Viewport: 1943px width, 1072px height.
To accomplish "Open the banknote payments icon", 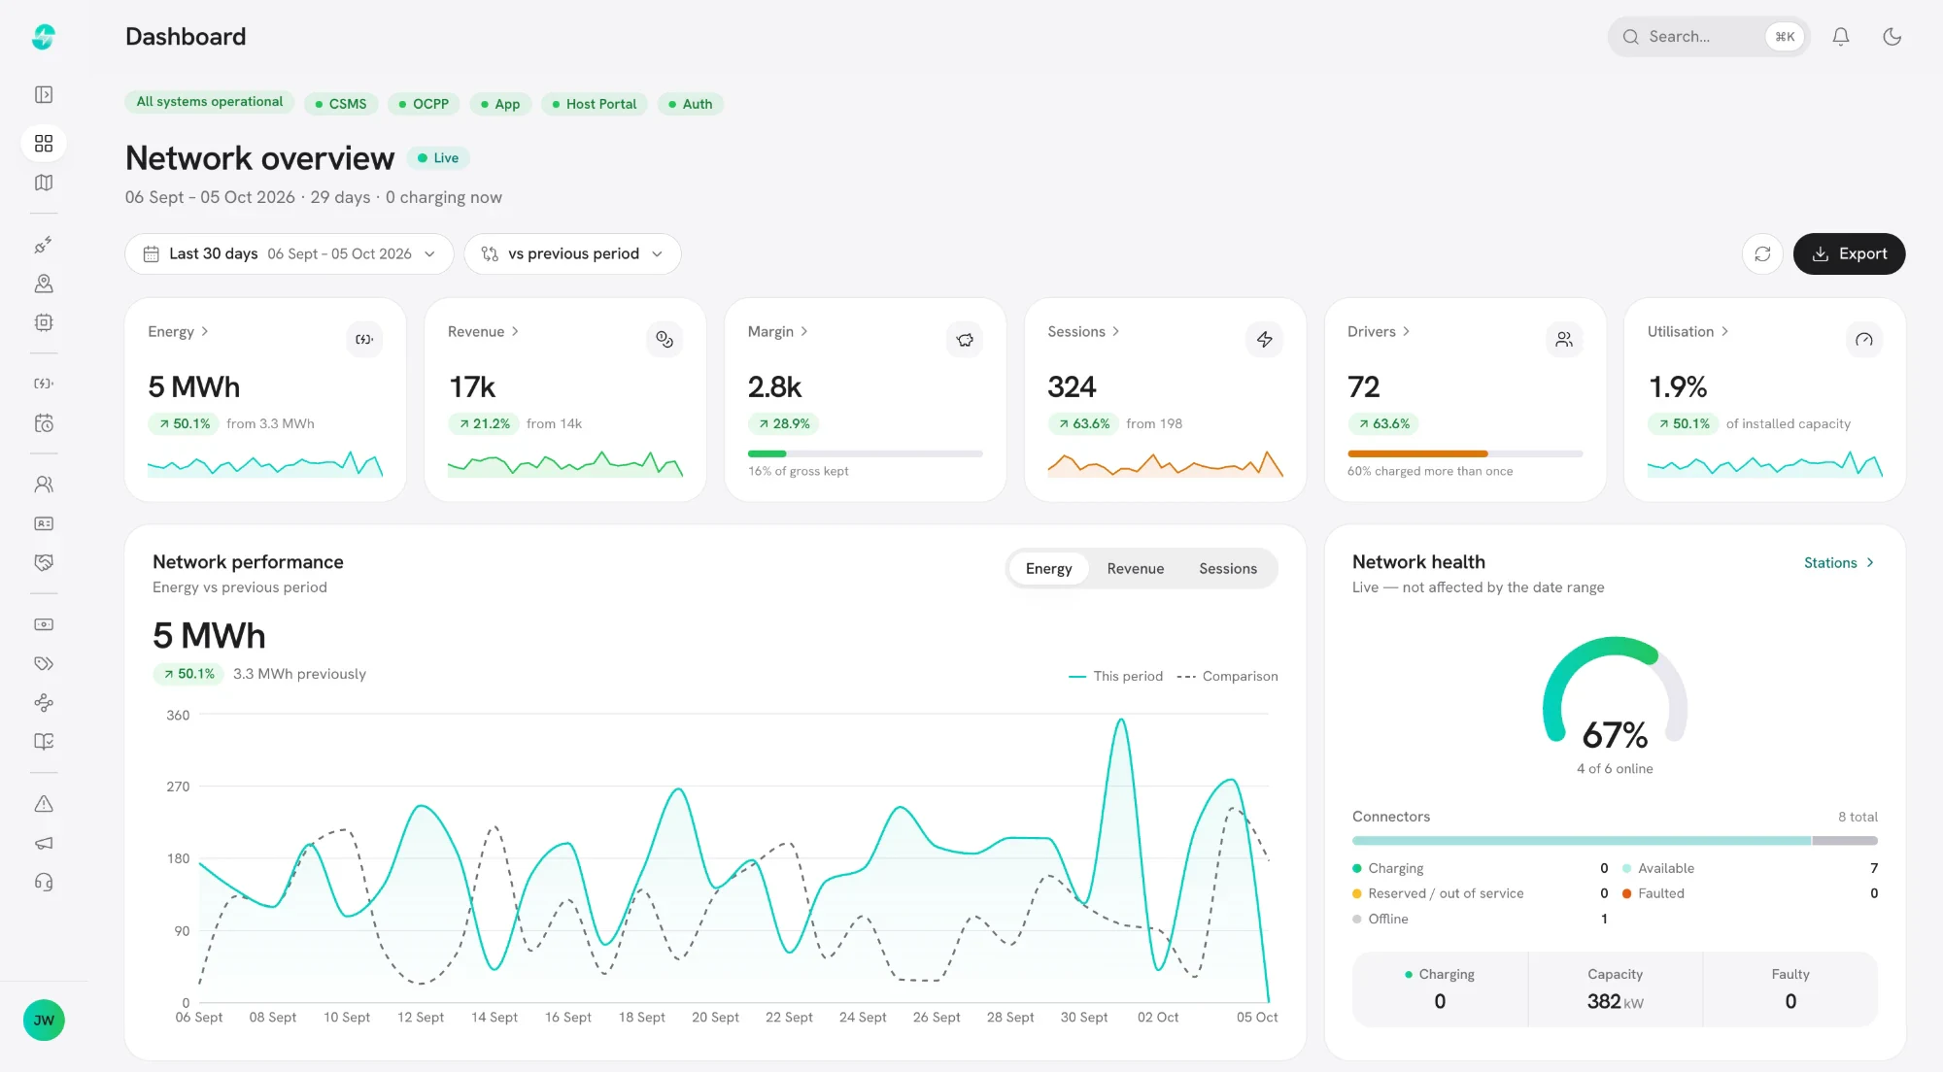I will click(44, 624).
